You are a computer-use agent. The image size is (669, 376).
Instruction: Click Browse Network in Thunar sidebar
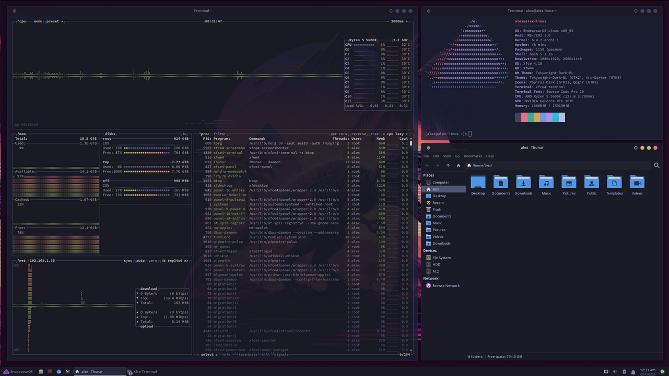[x=444, y=286]
